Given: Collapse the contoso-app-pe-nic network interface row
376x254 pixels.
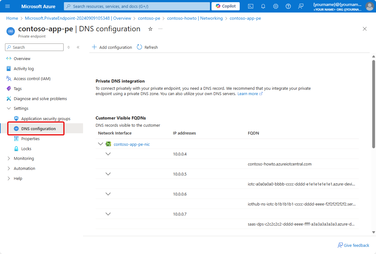Looking at the screenshot, I should point(101,144).
